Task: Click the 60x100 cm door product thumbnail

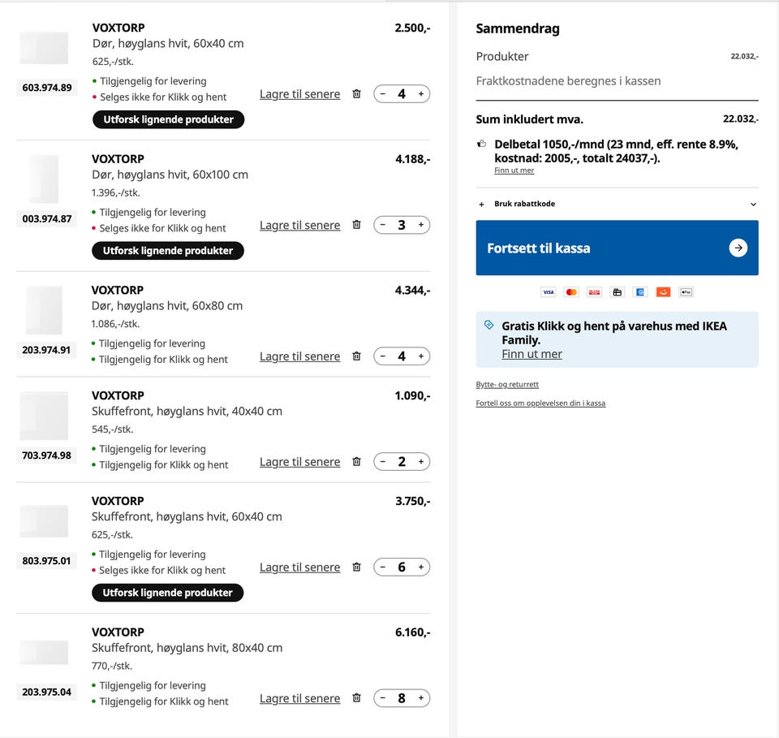Action: pyautogui.click(x=44, y=179)
